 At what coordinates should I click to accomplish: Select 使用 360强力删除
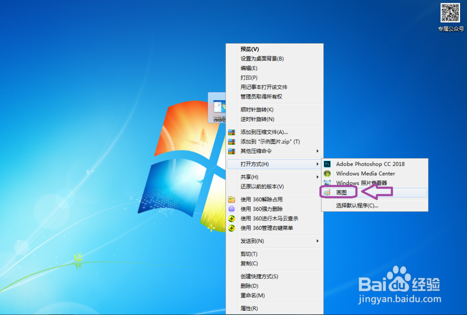click(274, 209)
